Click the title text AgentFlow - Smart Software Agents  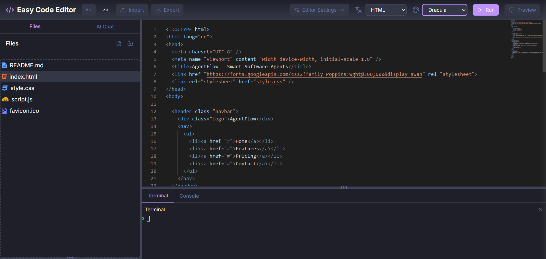[x=240, y=66]
